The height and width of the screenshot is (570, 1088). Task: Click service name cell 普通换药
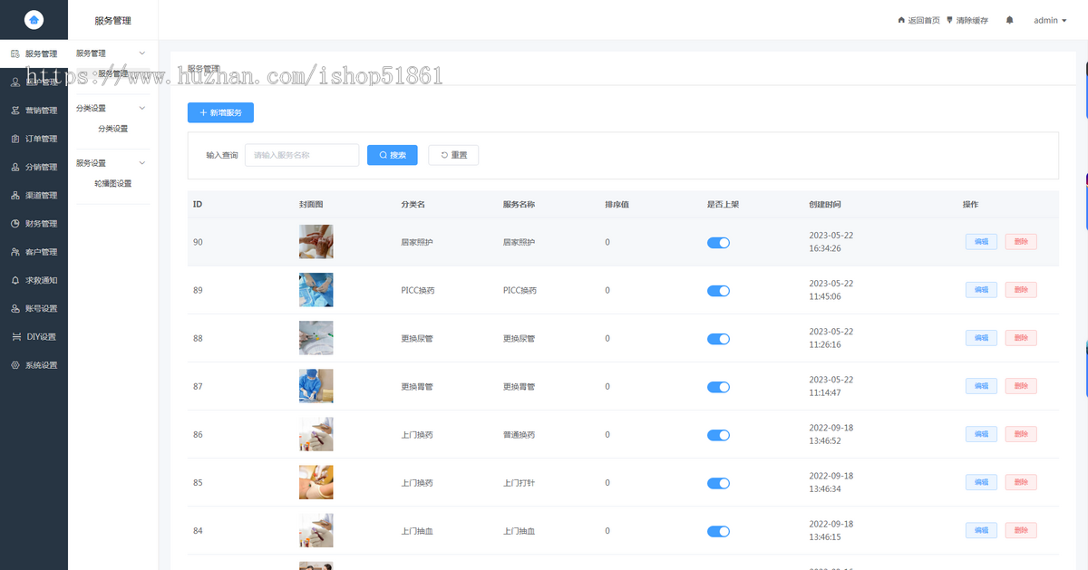coord(519,435)
